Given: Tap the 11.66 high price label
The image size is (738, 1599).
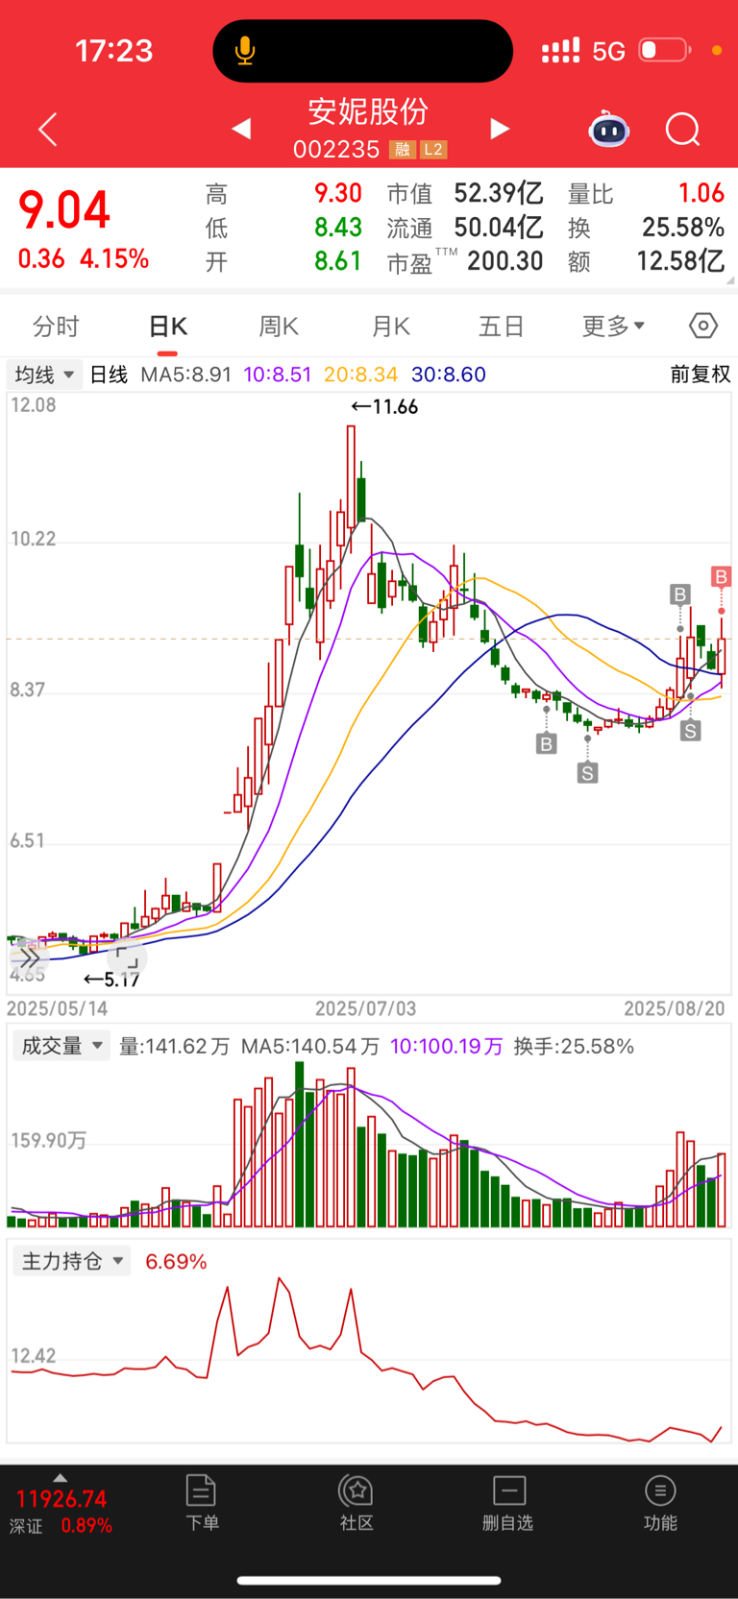Looking at the screenshot, I should tap(384, 406).
